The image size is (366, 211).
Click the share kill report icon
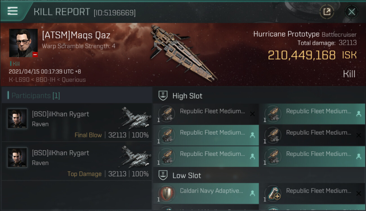point(327,12)
